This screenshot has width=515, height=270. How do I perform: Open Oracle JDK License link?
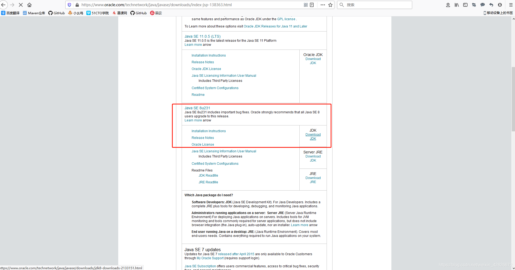(206, 69)
